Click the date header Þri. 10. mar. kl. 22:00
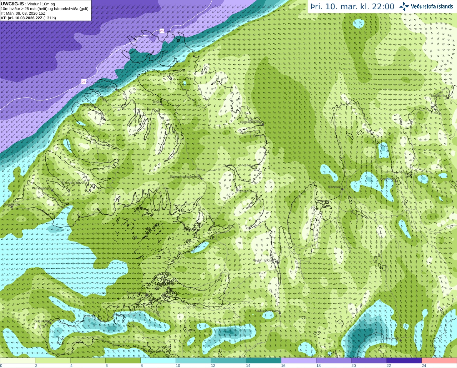The height and width of the screenshot is (368, 457). click(x=352, y=6)
